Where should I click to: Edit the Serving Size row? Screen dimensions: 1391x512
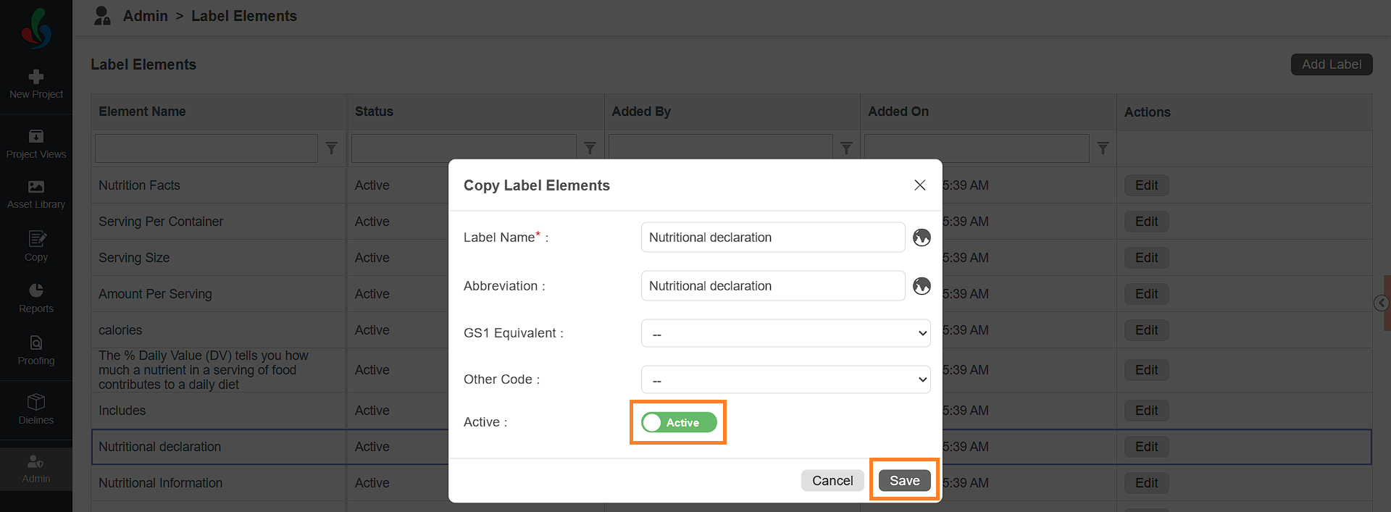point(1146,258)
